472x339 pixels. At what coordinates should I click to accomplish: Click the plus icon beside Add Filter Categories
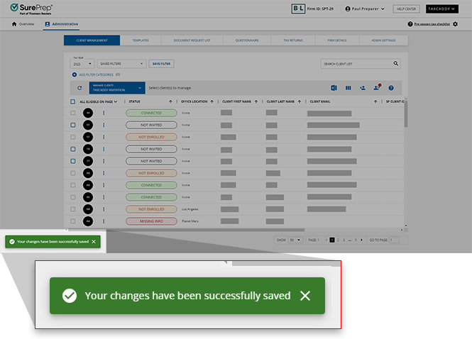[x=74, y=74]
